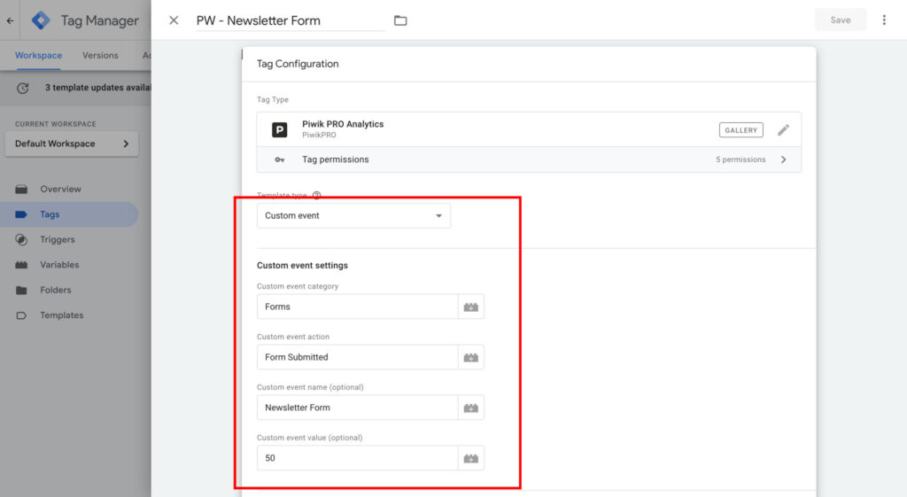Click the folder icon beside tag name
Viewport: 907px width, 497px height.
pos(400,20)
